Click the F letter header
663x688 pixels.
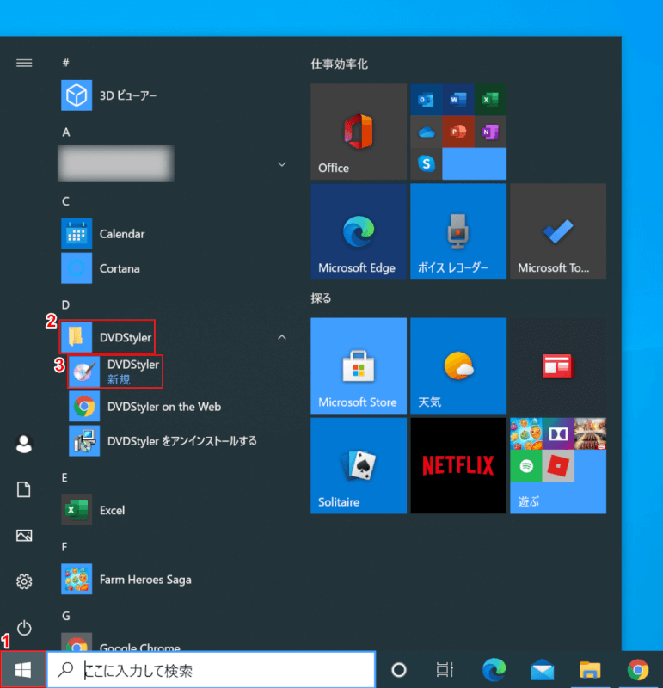[64, 547]
